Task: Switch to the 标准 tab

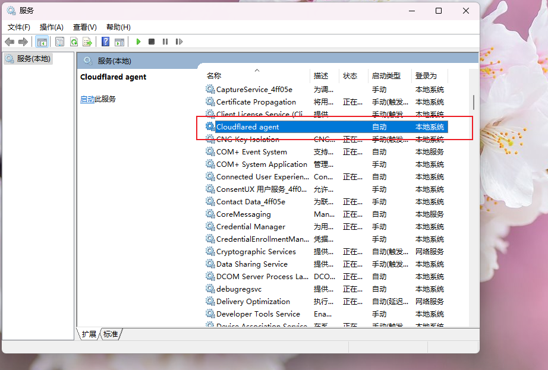Action: 111,334
